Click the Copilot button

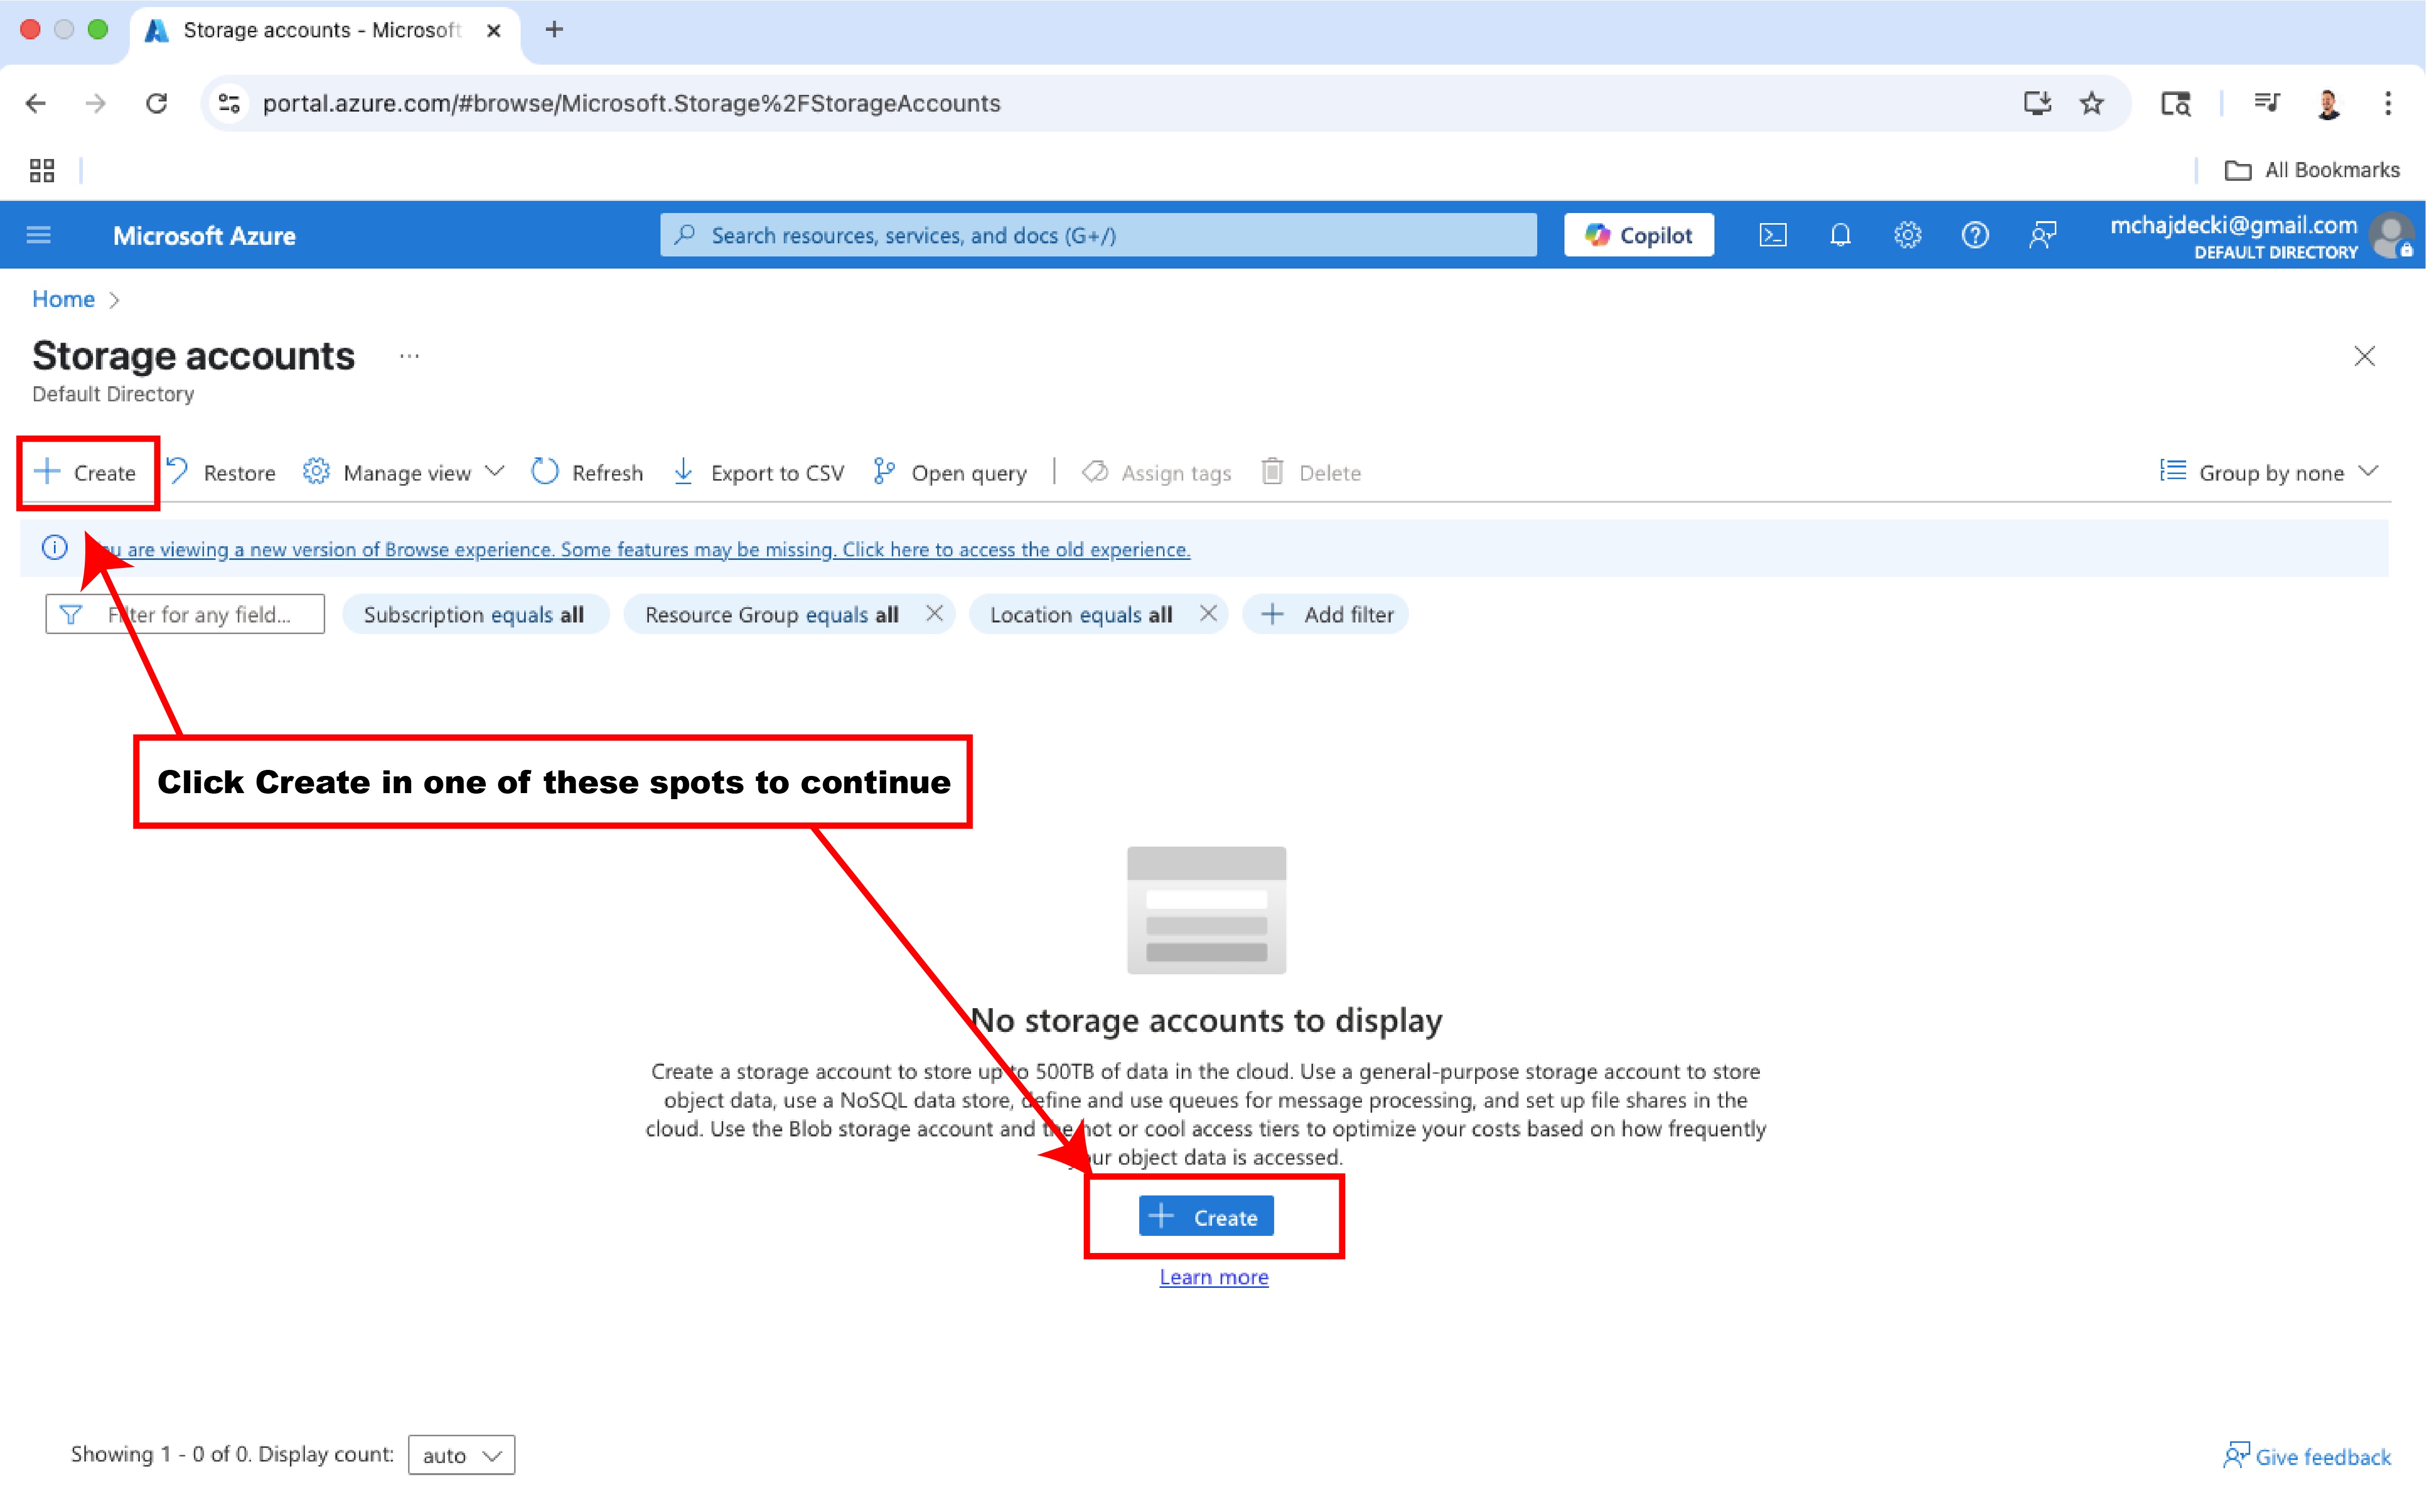pos(1638,235)
